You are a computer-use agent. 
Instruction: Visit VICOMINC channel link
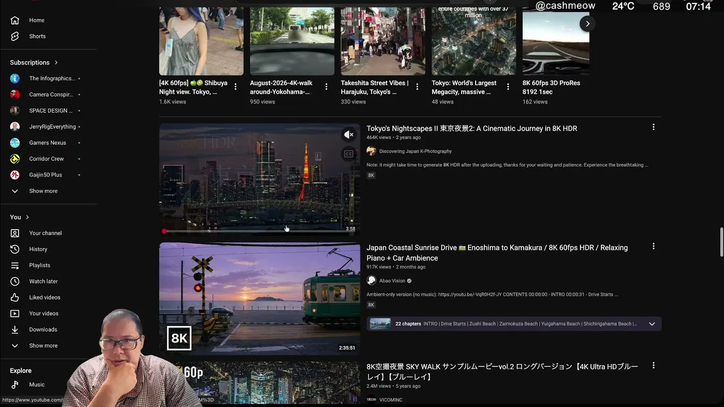coord(391,400)
